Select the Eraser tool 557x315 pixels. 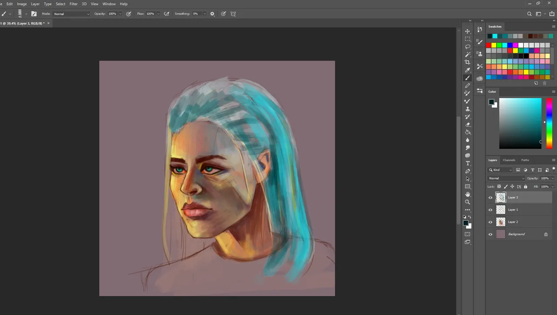pos(468,125)
